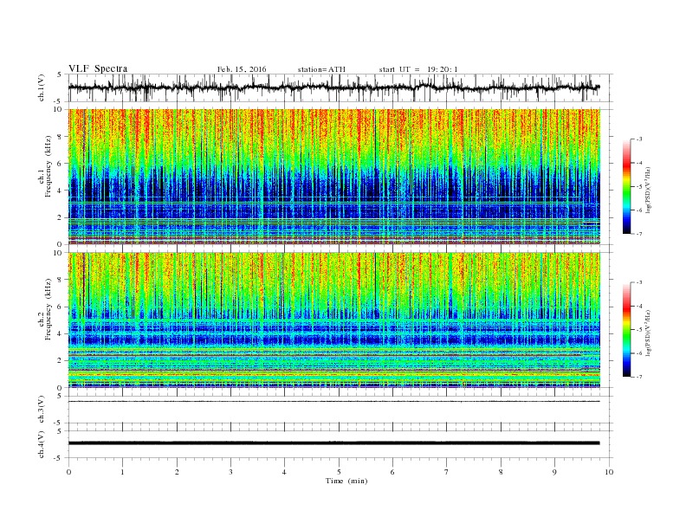Click the ch.2 colorbar "log(PSD)(V²/Hz)" label
Viewport: 686px width, 530px height.
pos(648,333)
